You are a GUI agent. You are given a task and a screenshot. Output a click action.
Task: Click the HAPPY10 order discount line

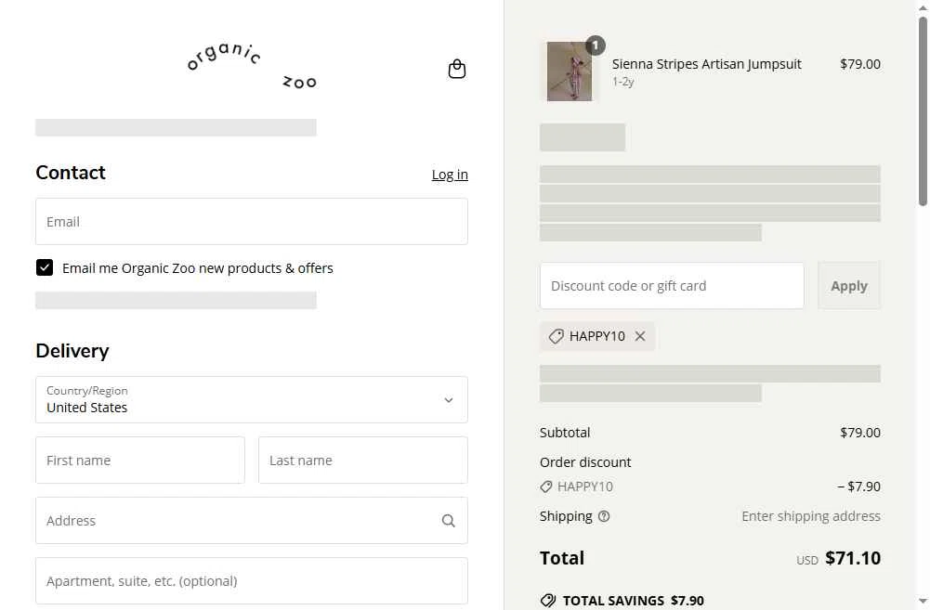710,487
